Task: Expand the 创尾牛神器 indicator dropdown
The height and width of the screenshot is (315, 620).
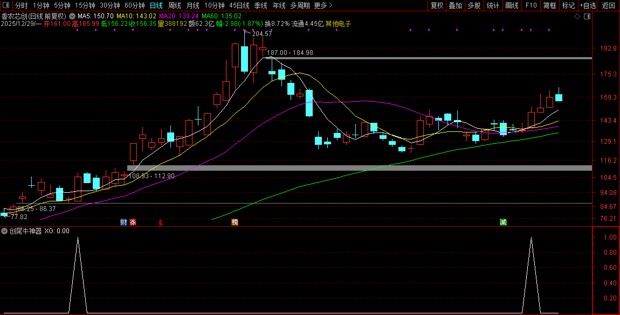Action: pyautogui.click(x=4, y=230)
